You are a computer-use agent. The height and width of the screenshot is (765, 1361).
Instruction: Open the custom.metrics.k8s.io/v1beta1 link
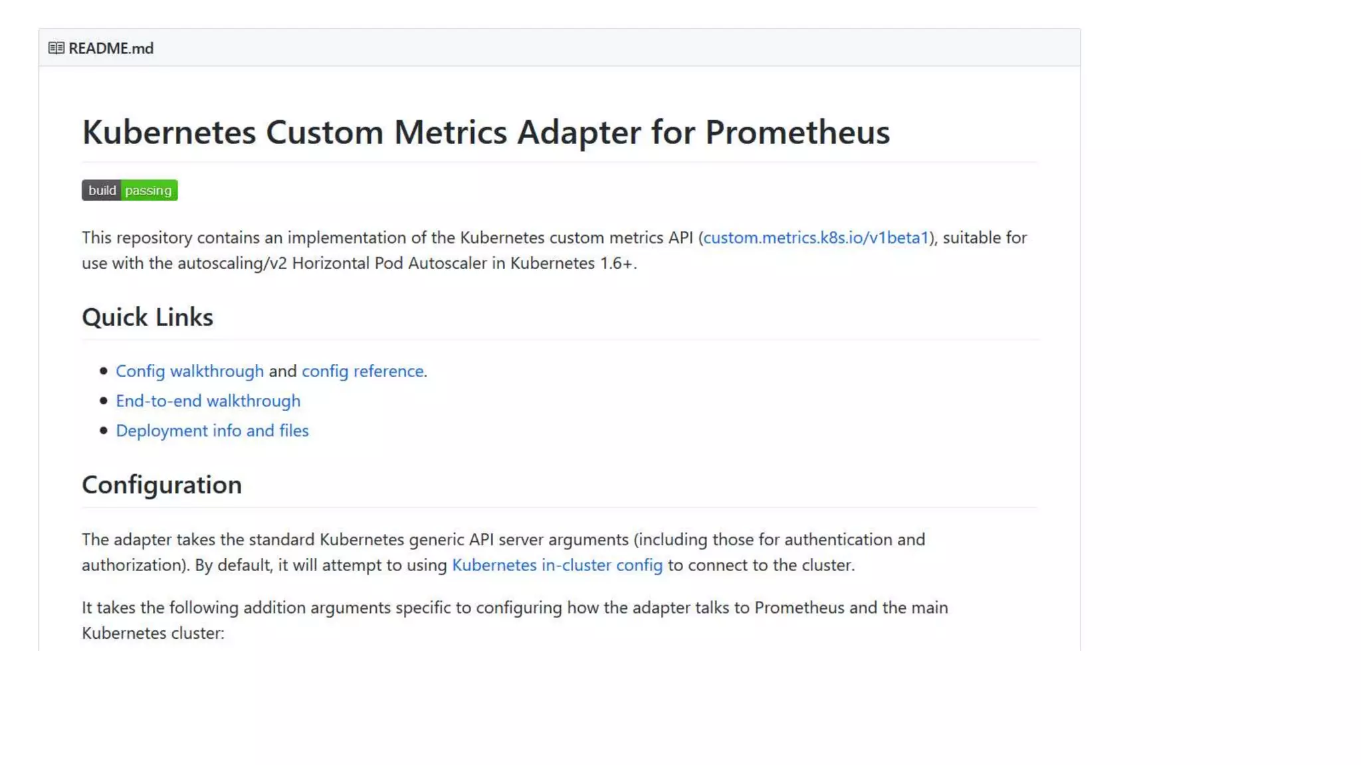(x=815, y=237)
